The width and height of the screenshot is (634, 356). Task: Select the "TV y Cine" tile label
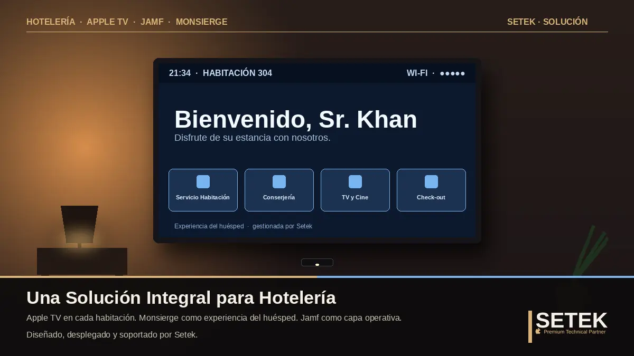(355, 197)
